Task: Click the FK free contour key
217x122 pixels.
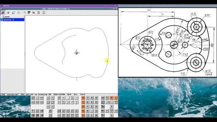Action: (x=63, y=98)
